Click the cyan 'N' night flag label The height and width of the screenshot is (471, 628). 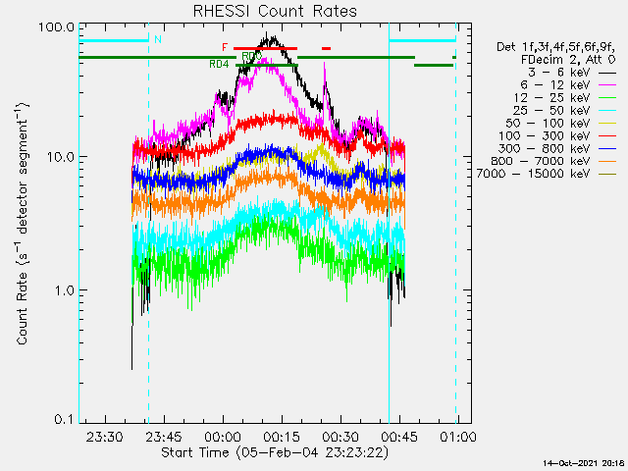click(x=158, y=39)
